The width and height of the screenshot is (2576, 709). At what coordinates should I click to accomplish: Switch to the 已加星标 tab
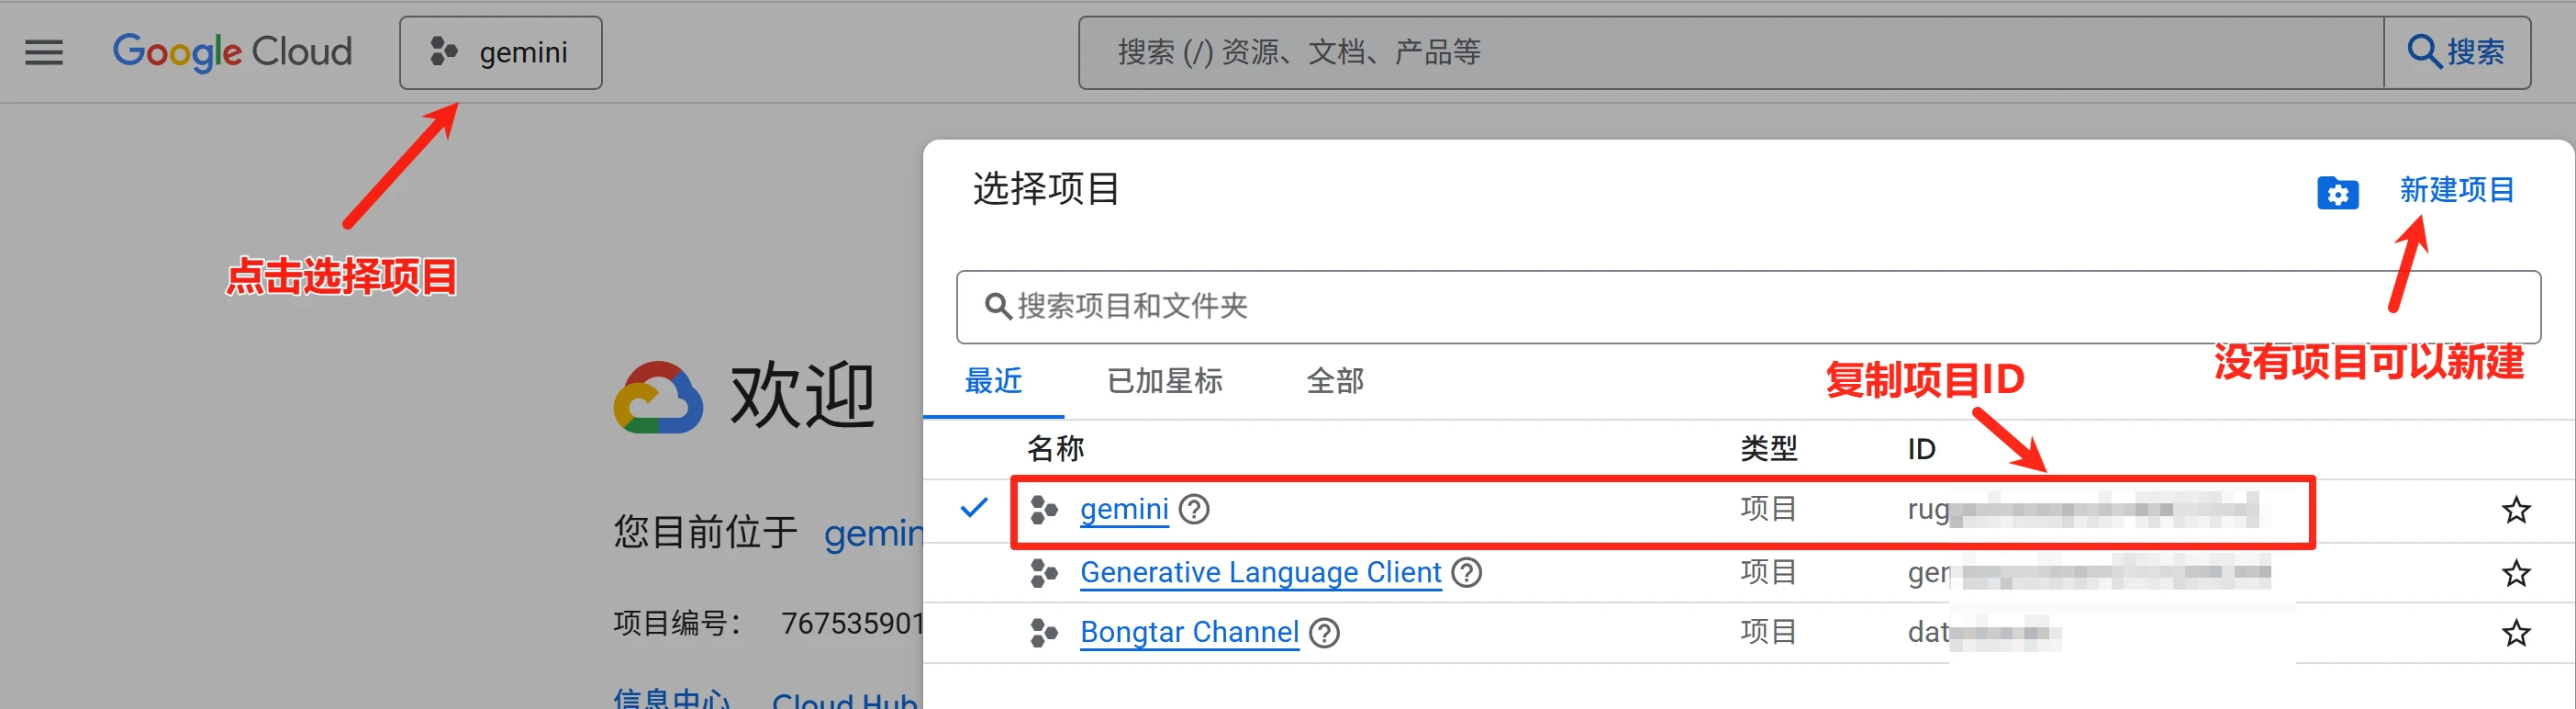click(1164, 381)
